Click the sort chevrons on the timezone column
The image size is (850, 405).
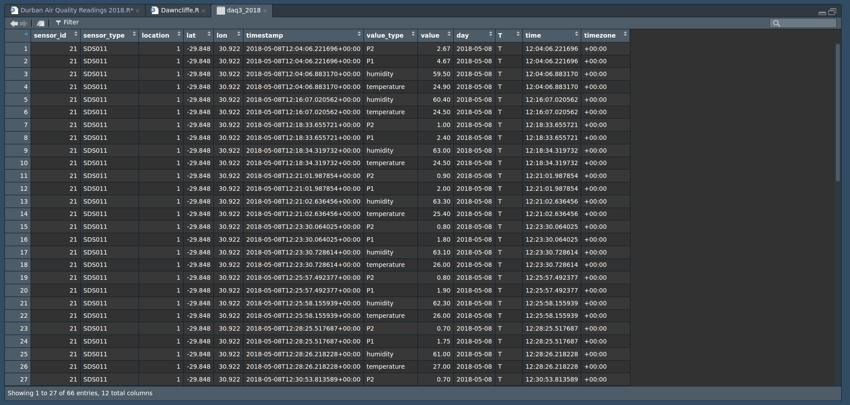[625, 34]
